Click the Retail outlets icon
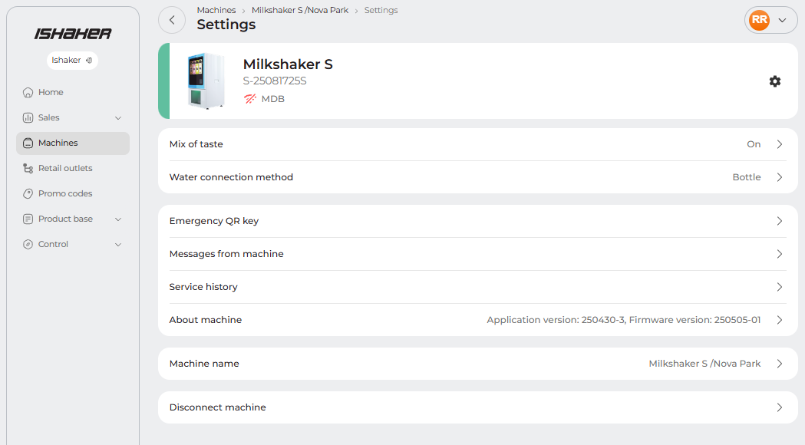The width and height of the screenshot is (805, 445). [28, 168]
